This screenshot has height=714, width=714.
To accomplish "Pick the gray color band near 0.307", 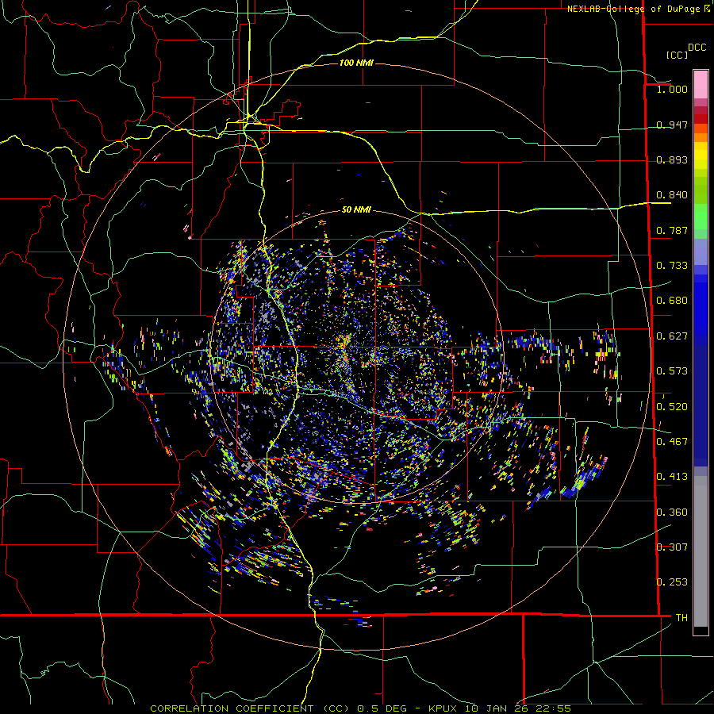I will (x=701, y=551).
